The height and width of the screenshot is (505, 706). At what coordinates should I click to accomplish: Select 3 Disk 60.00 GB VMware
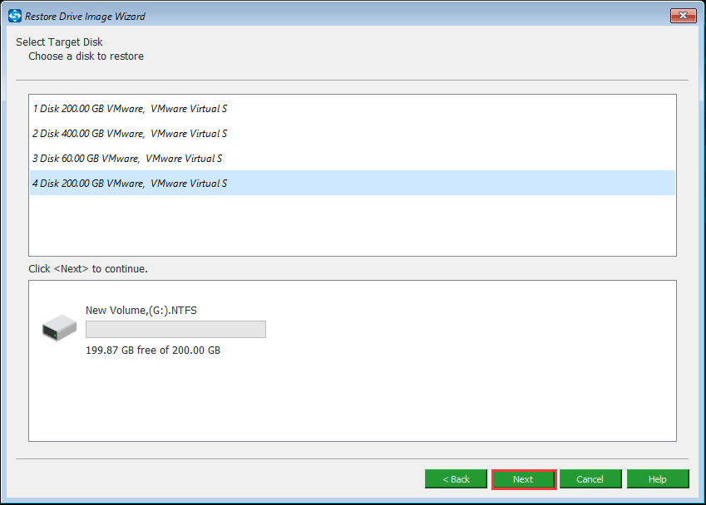point(353,159)
